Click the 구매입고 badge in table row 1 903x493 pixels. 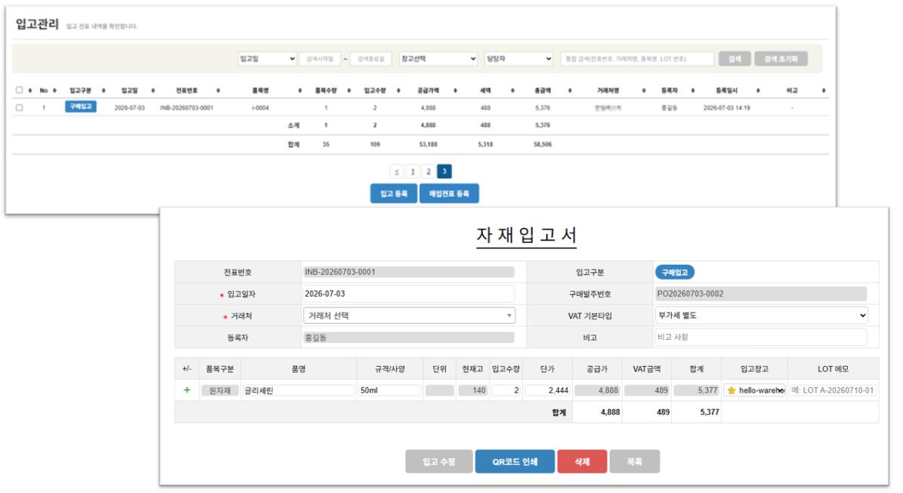pos(81,107)
